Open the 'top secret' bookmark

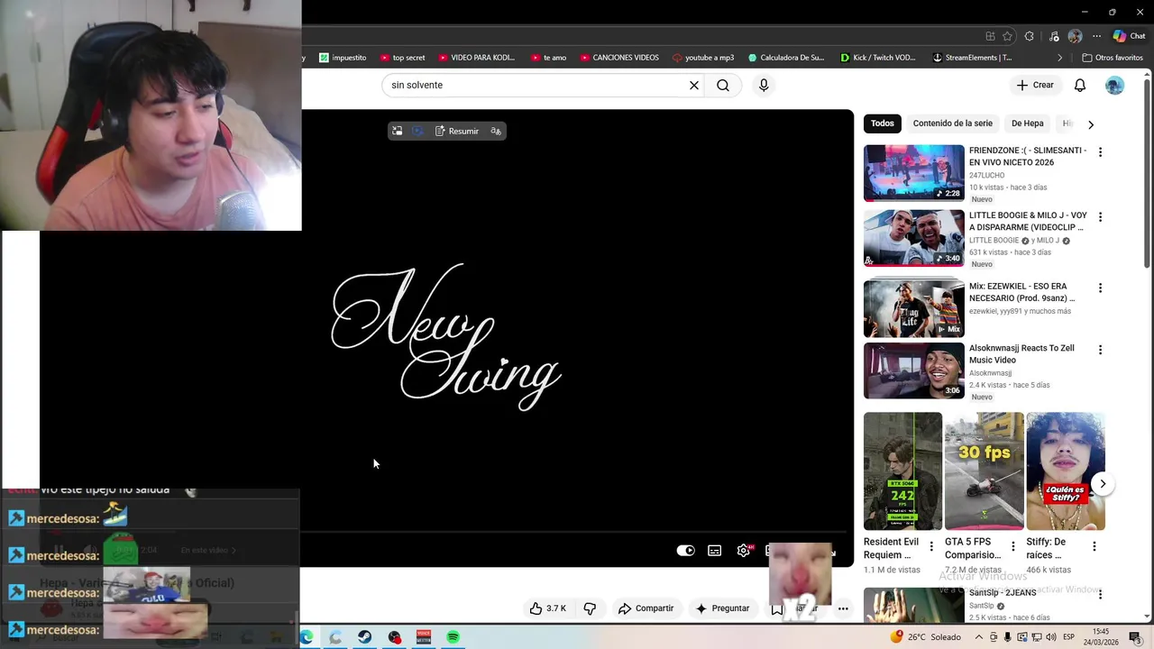[x=402, y=58]
